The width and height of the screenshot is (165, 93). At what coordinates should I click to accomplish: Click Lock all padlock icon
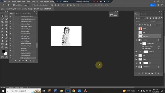(x=151, y=25)
